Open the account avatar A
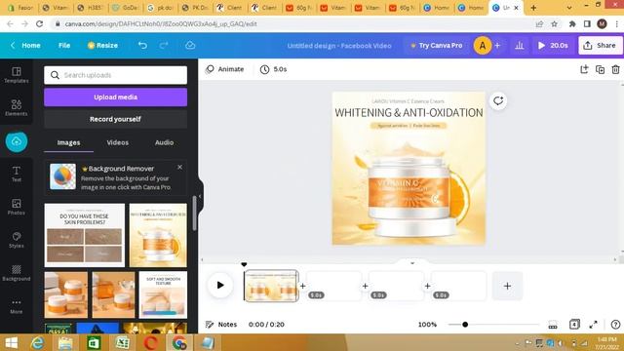Image resolution: width=624 pixels, height=351 pixels. point(483,46)
